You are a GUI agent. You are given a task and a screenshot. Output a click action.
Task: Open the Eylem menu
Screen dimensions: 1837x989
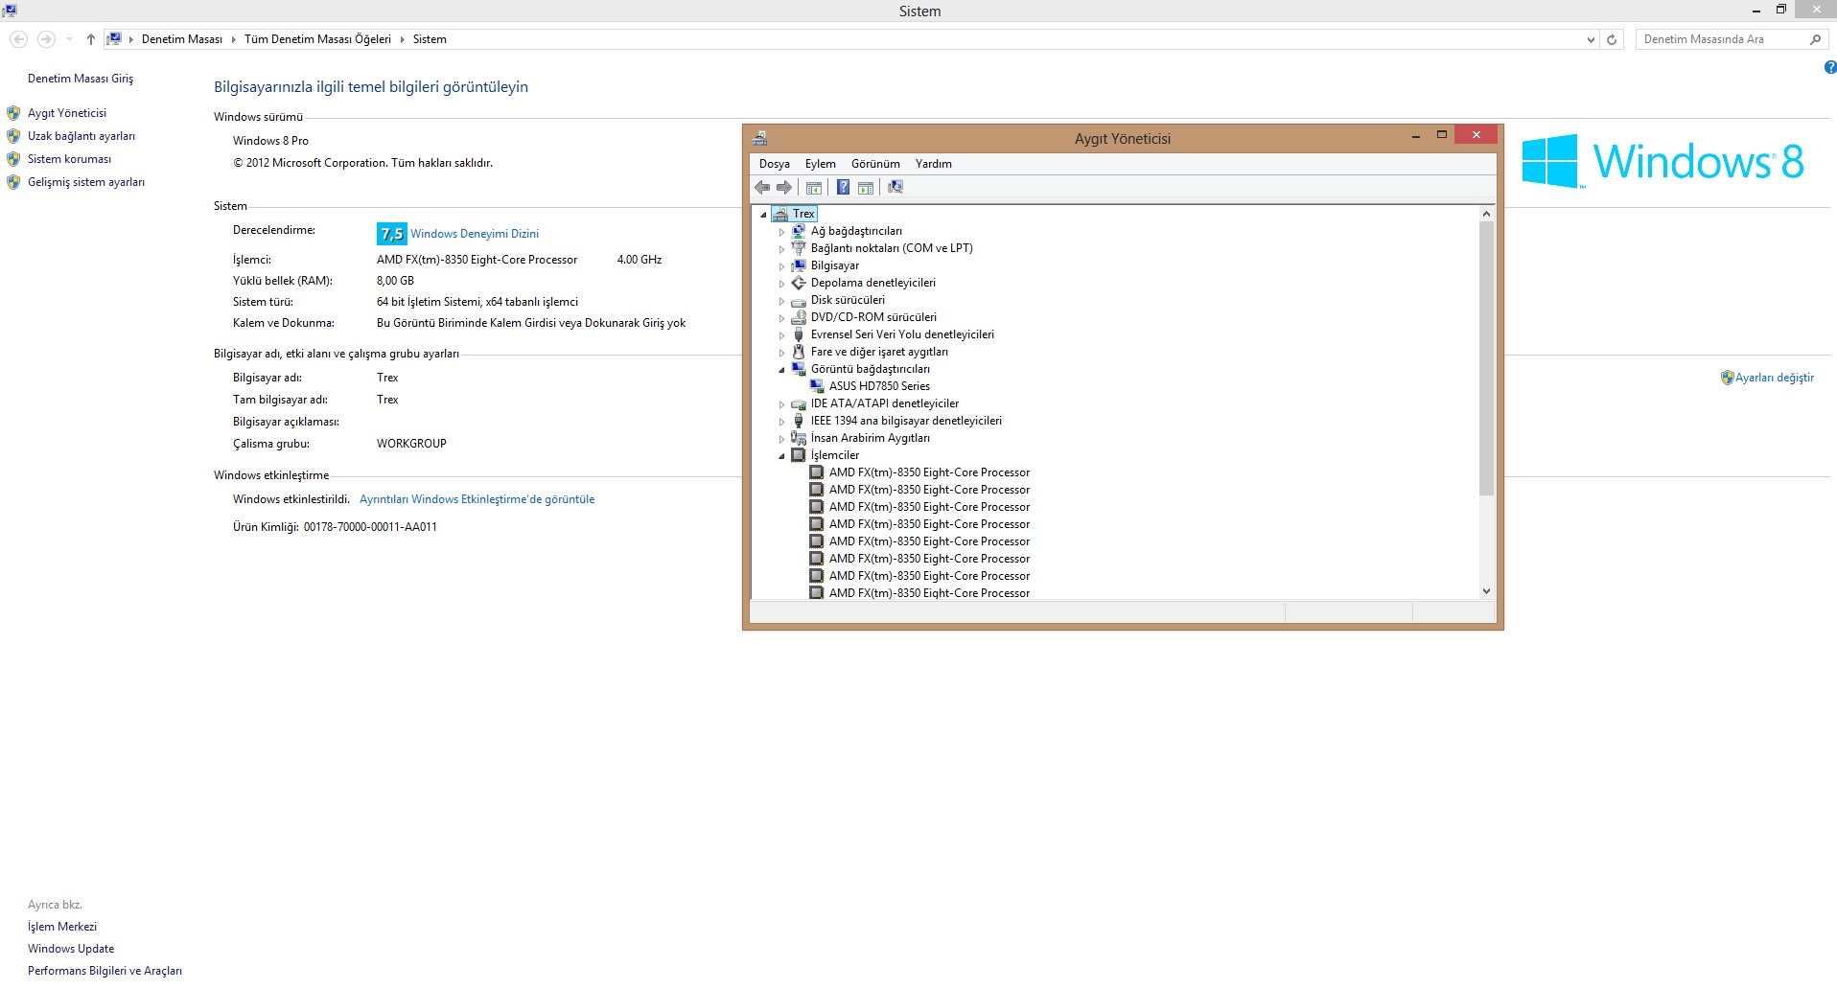(x=820, y=164)
